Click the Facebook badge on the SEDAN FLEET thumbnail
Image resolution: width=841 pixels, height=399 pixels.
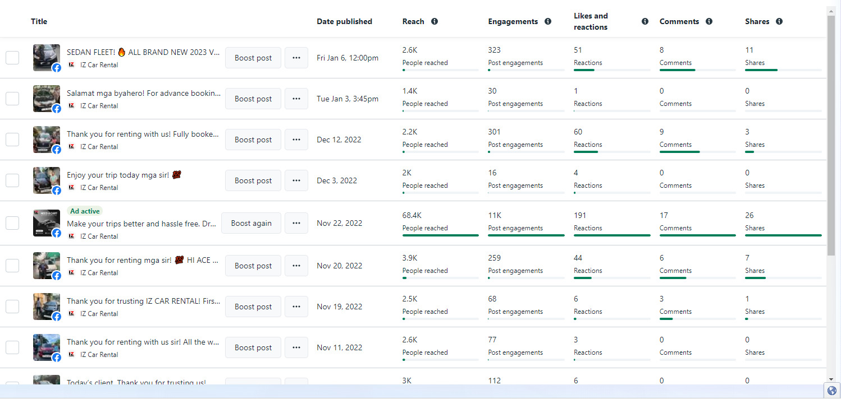[57, 68]
